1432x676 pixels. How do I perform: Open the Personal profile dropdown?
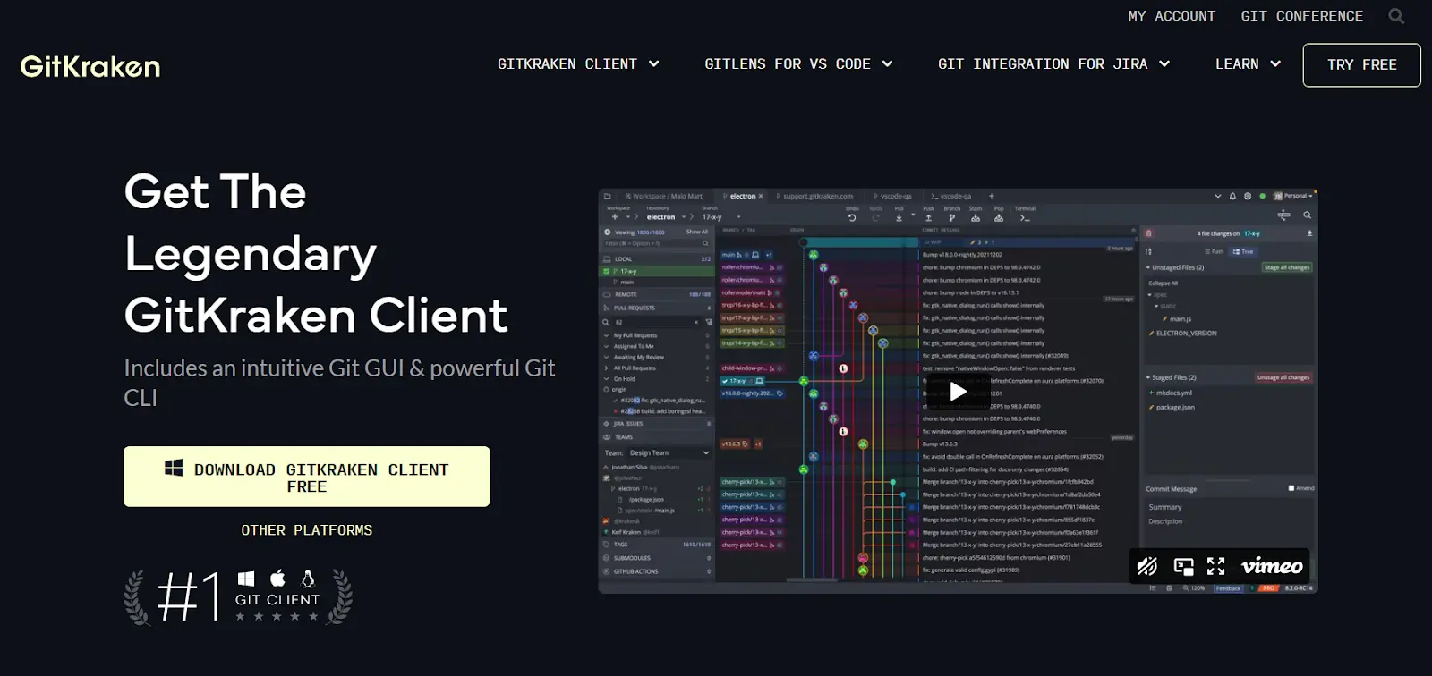1292,196
